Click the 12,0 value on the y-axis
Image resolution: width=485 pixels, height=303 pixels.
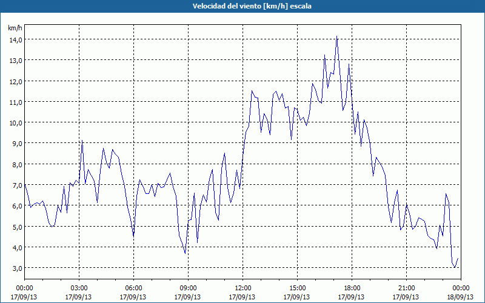coord(15,81)
